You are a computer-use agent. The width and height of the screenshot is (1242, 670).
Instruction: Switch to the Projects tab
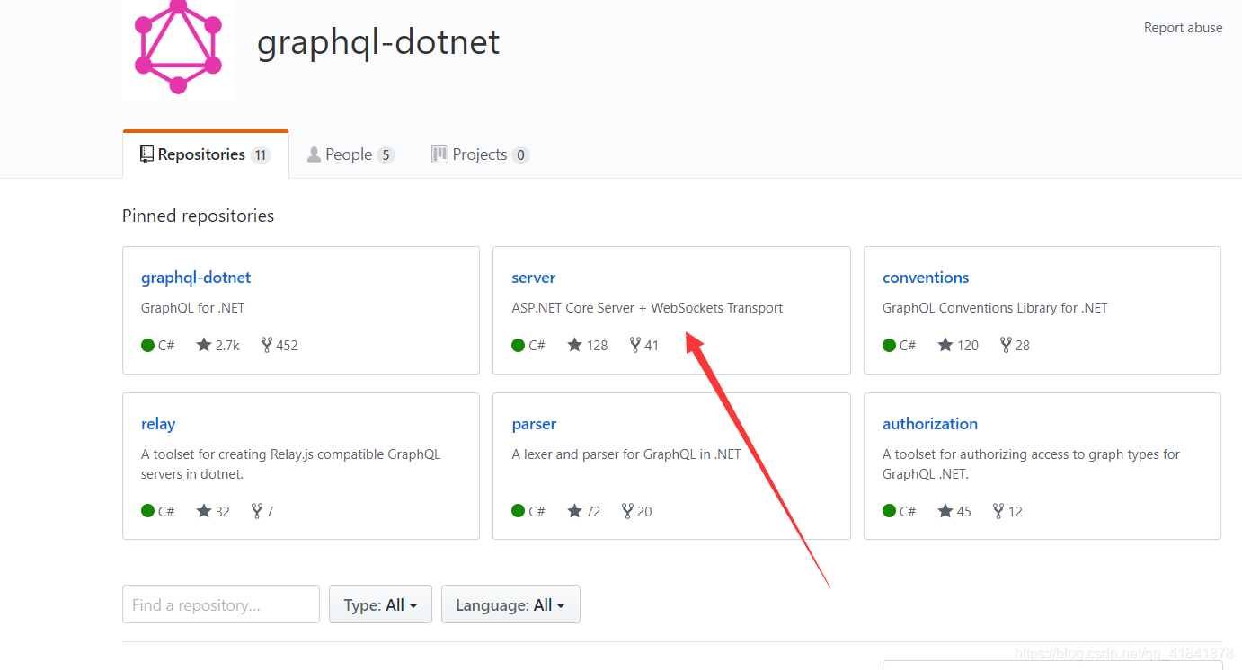coord(480,154)
